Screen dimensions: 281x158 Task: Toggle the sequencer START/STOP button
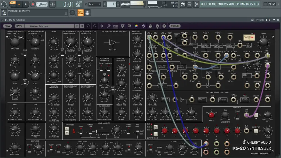(256, 131)
